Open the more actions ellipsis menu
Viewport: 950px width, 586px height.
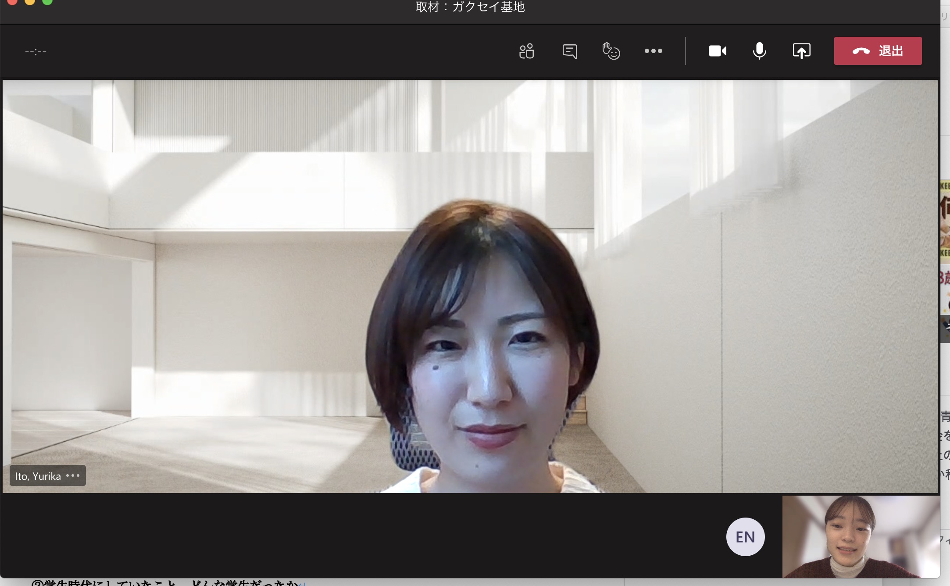click(x=653, y=51)
